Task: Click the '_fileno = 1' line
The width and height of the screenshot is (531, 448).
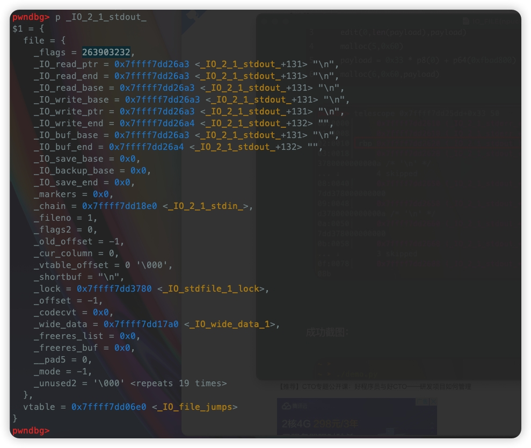Action: click(x=66, y=218)
